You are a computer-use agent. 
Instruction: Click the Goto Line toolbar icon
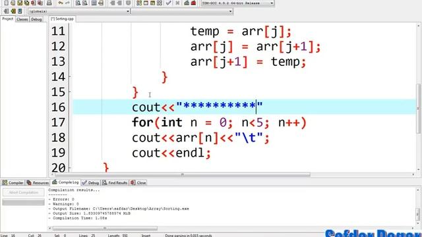point(101,3)
